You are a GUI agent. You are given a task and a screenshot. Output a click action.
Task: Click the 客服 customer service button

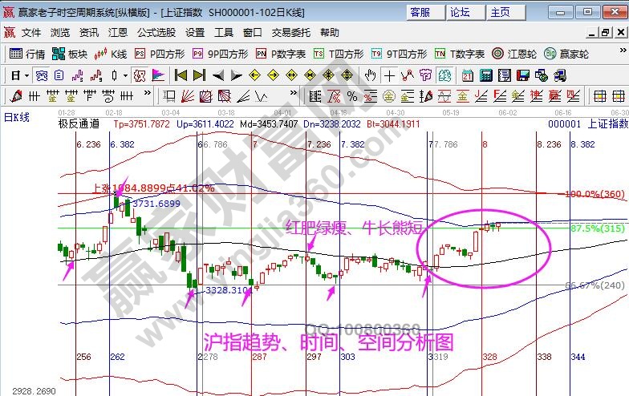[420, 12]
